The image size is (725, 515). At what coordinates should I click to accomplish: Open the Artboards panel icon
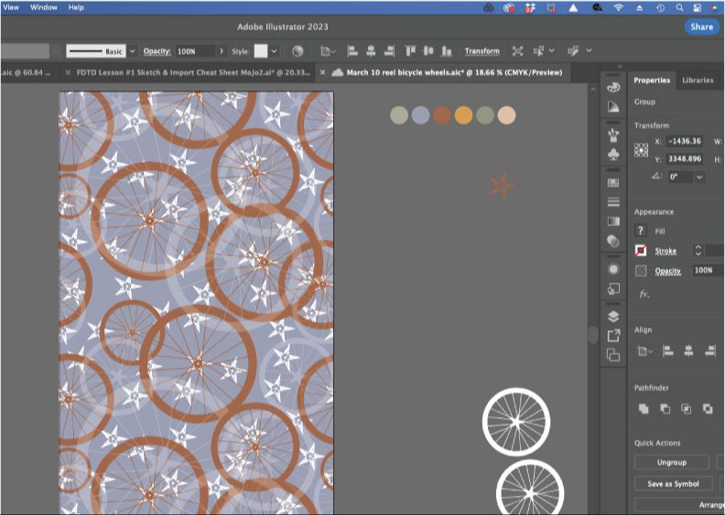click(613, 355)
